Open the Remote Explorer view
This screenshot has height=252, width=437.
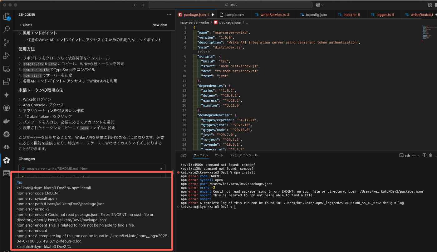(6, 69)
